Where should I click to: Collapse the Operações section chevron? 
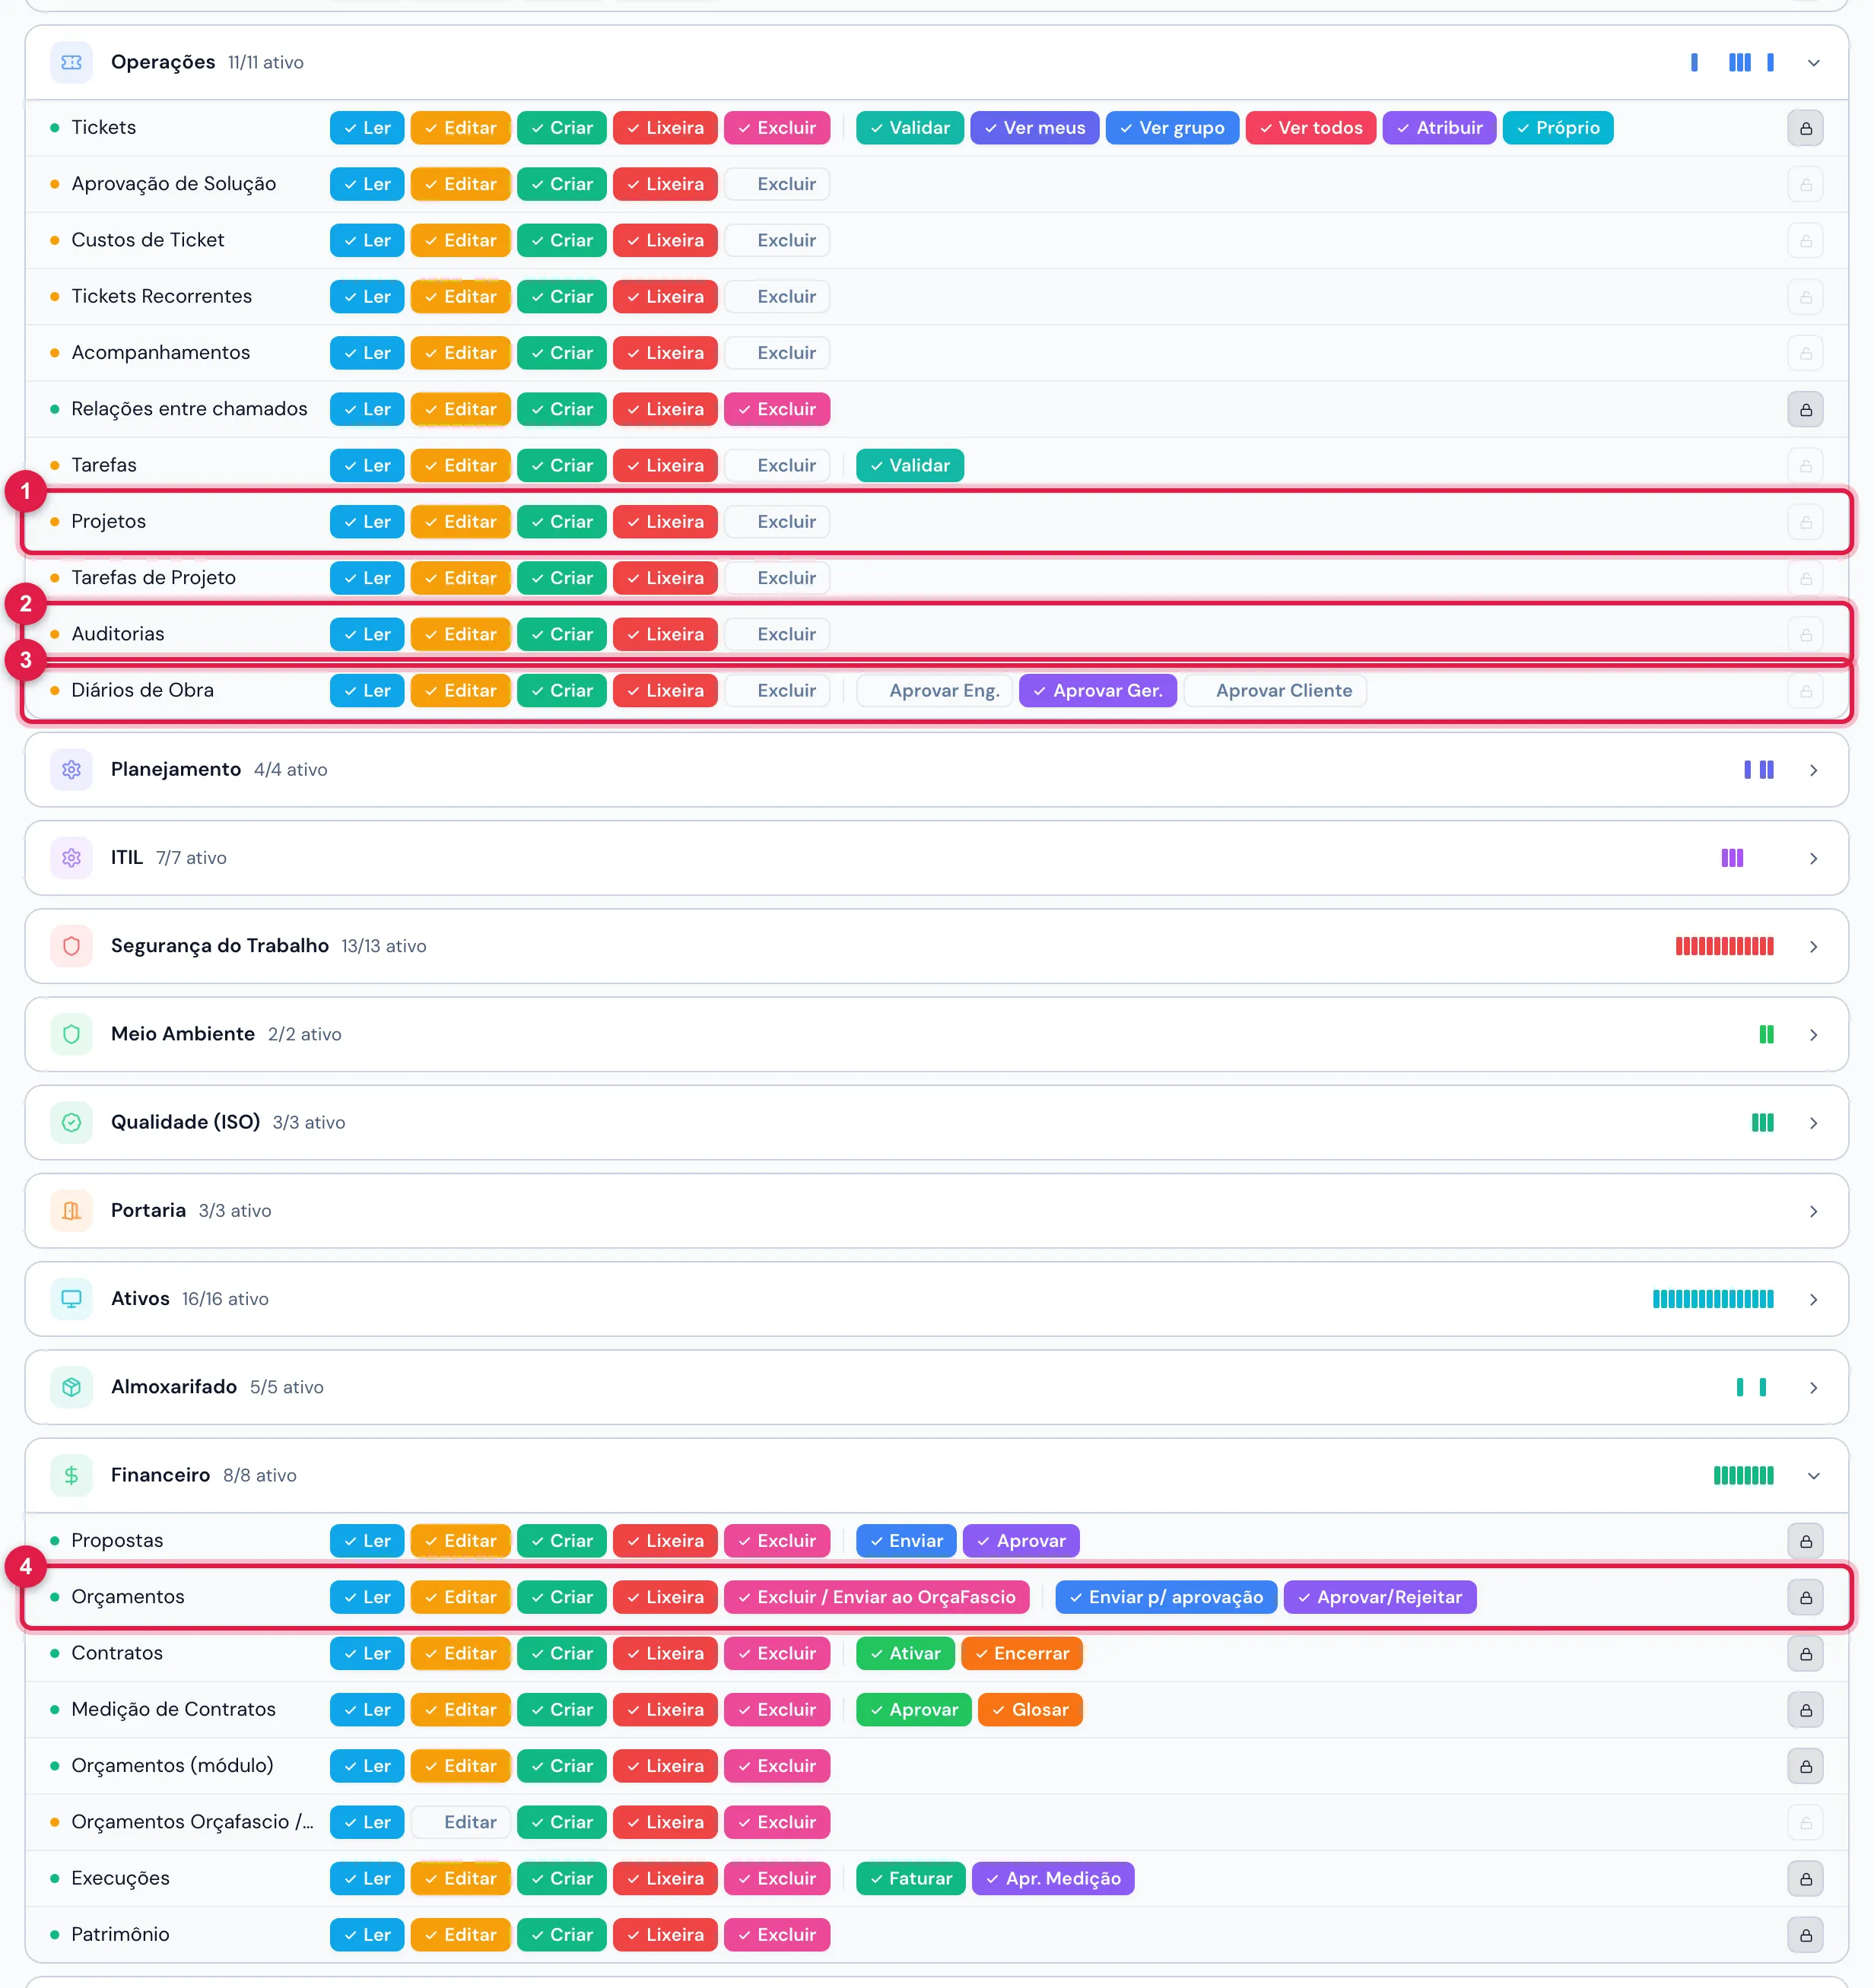1813,63
